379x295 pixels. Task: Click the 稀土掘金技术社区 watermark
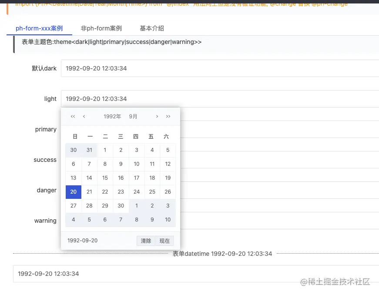tap(335, 282)
